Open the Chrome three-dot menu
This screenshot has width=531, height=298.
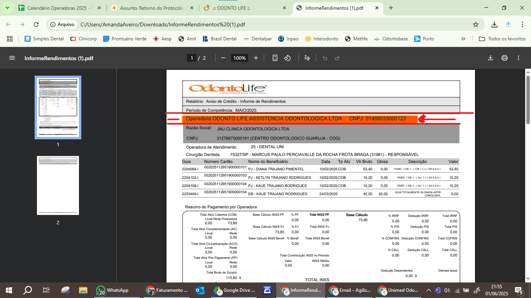coord(522,24)
